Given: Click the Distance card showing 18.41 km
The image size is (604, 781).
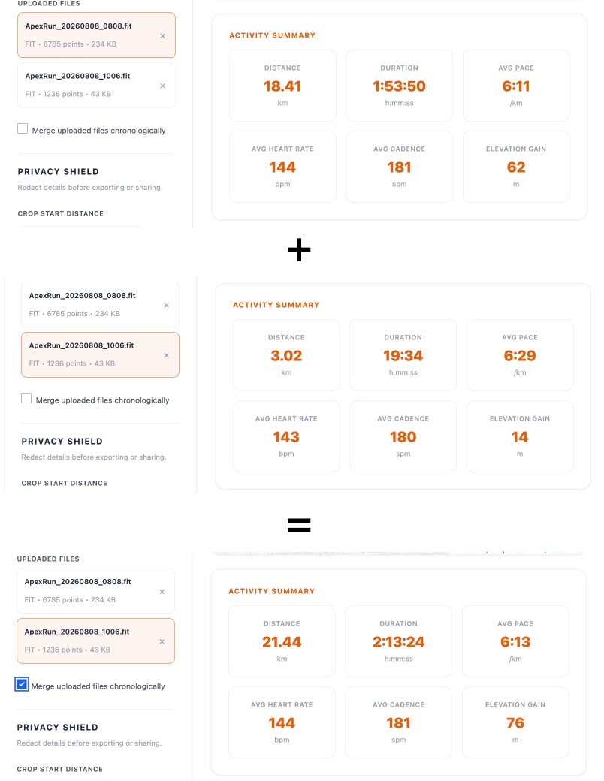Looking at the screenshot, I should [x=282, y=86].
